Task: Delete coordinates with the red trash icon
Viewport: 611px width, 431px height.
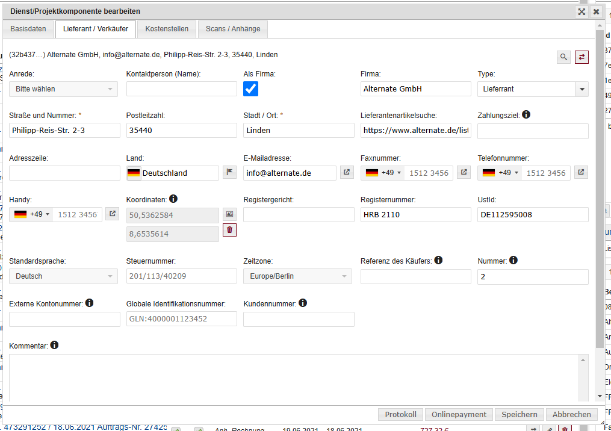Action: pos(229,230)
